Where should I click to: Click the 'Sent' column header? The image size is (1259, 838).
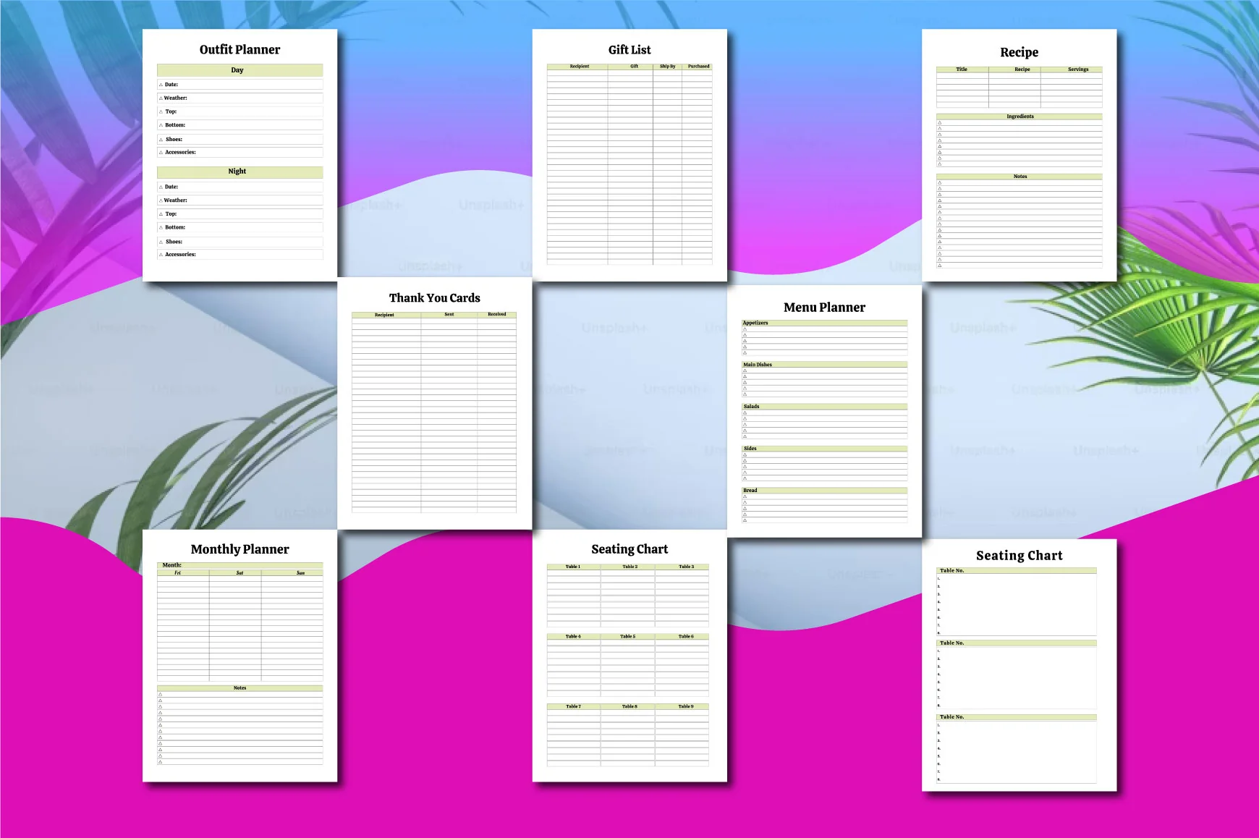click(x=449, y=315)
